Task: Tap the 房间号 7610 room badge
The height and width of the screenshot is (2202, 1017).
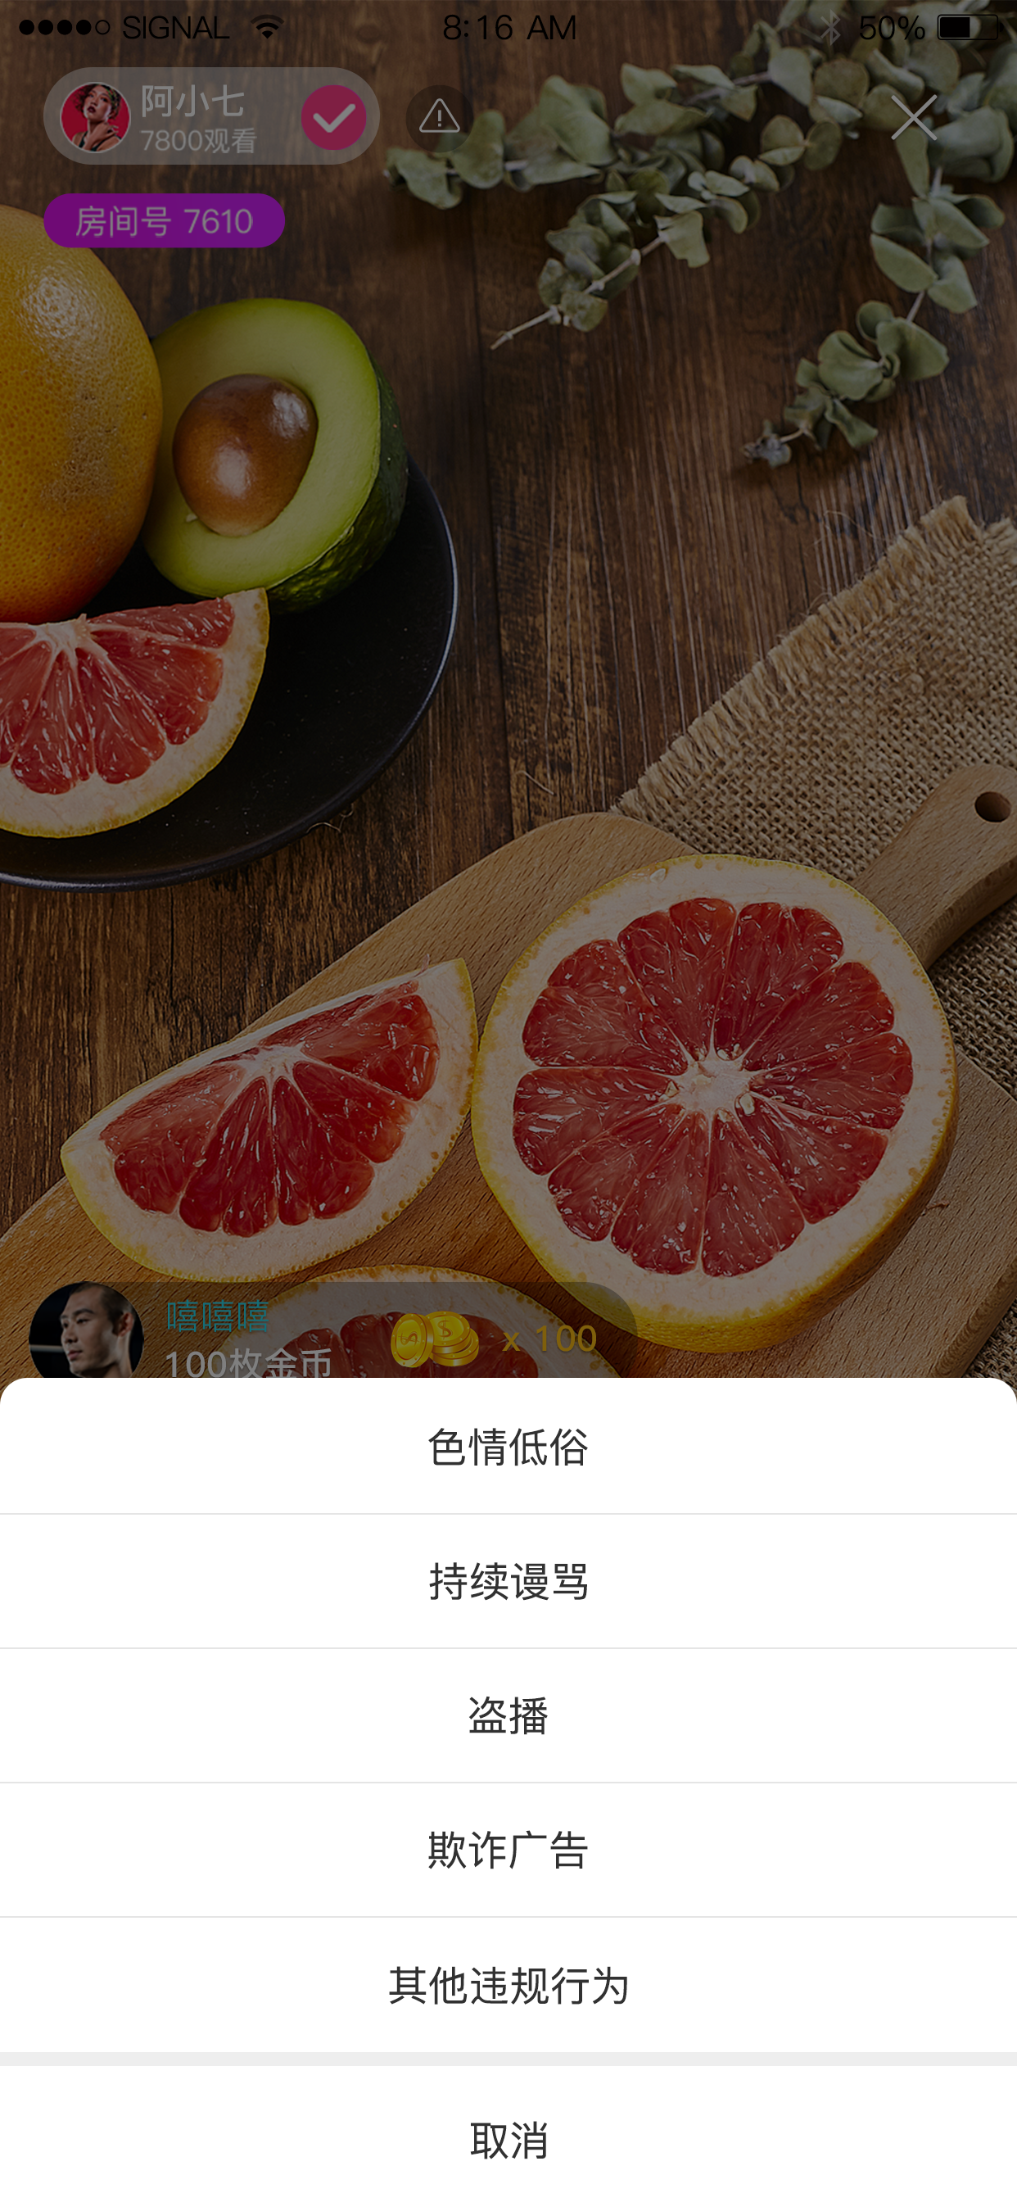Action: point(164,220)
